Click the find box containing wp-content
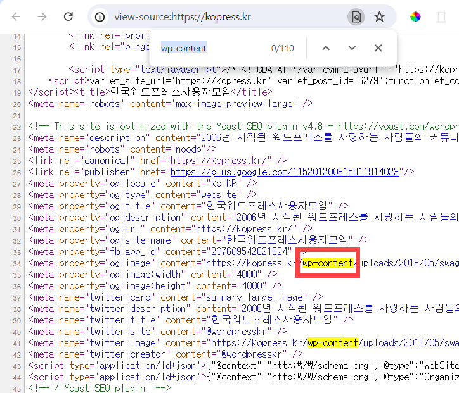 click(x=210, y=48)
